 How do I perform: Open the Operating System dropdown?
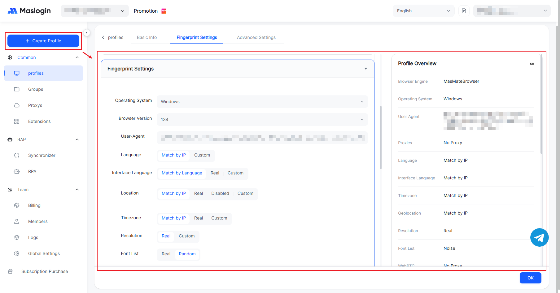pyautogui.click(x=262, y=102)
